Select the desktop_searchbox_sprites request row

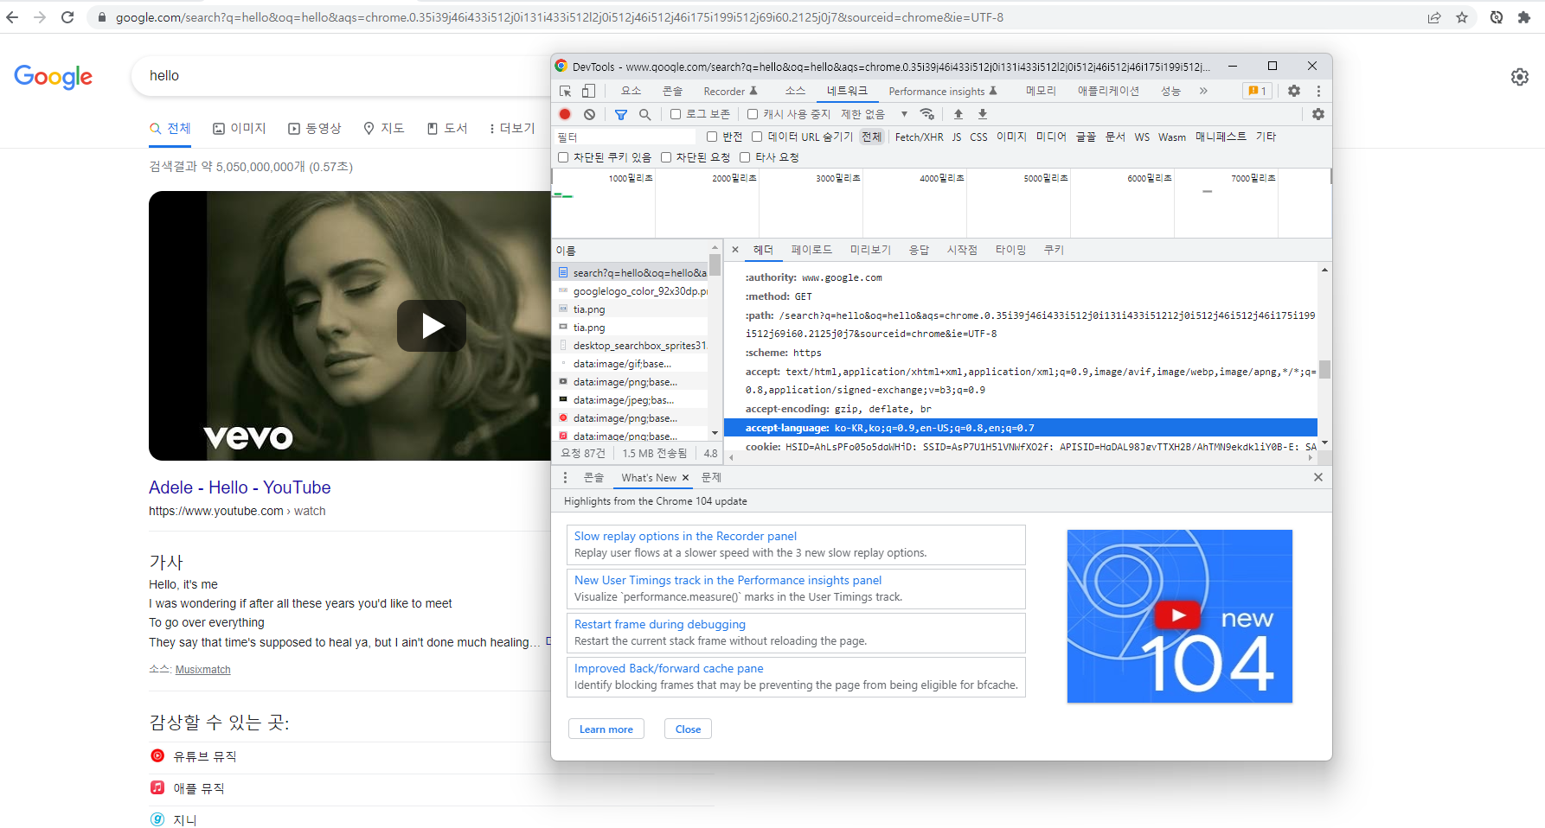(x=631, y=346)
